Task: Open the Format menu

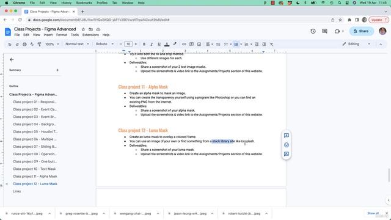Action: click(x=62, y=35)
